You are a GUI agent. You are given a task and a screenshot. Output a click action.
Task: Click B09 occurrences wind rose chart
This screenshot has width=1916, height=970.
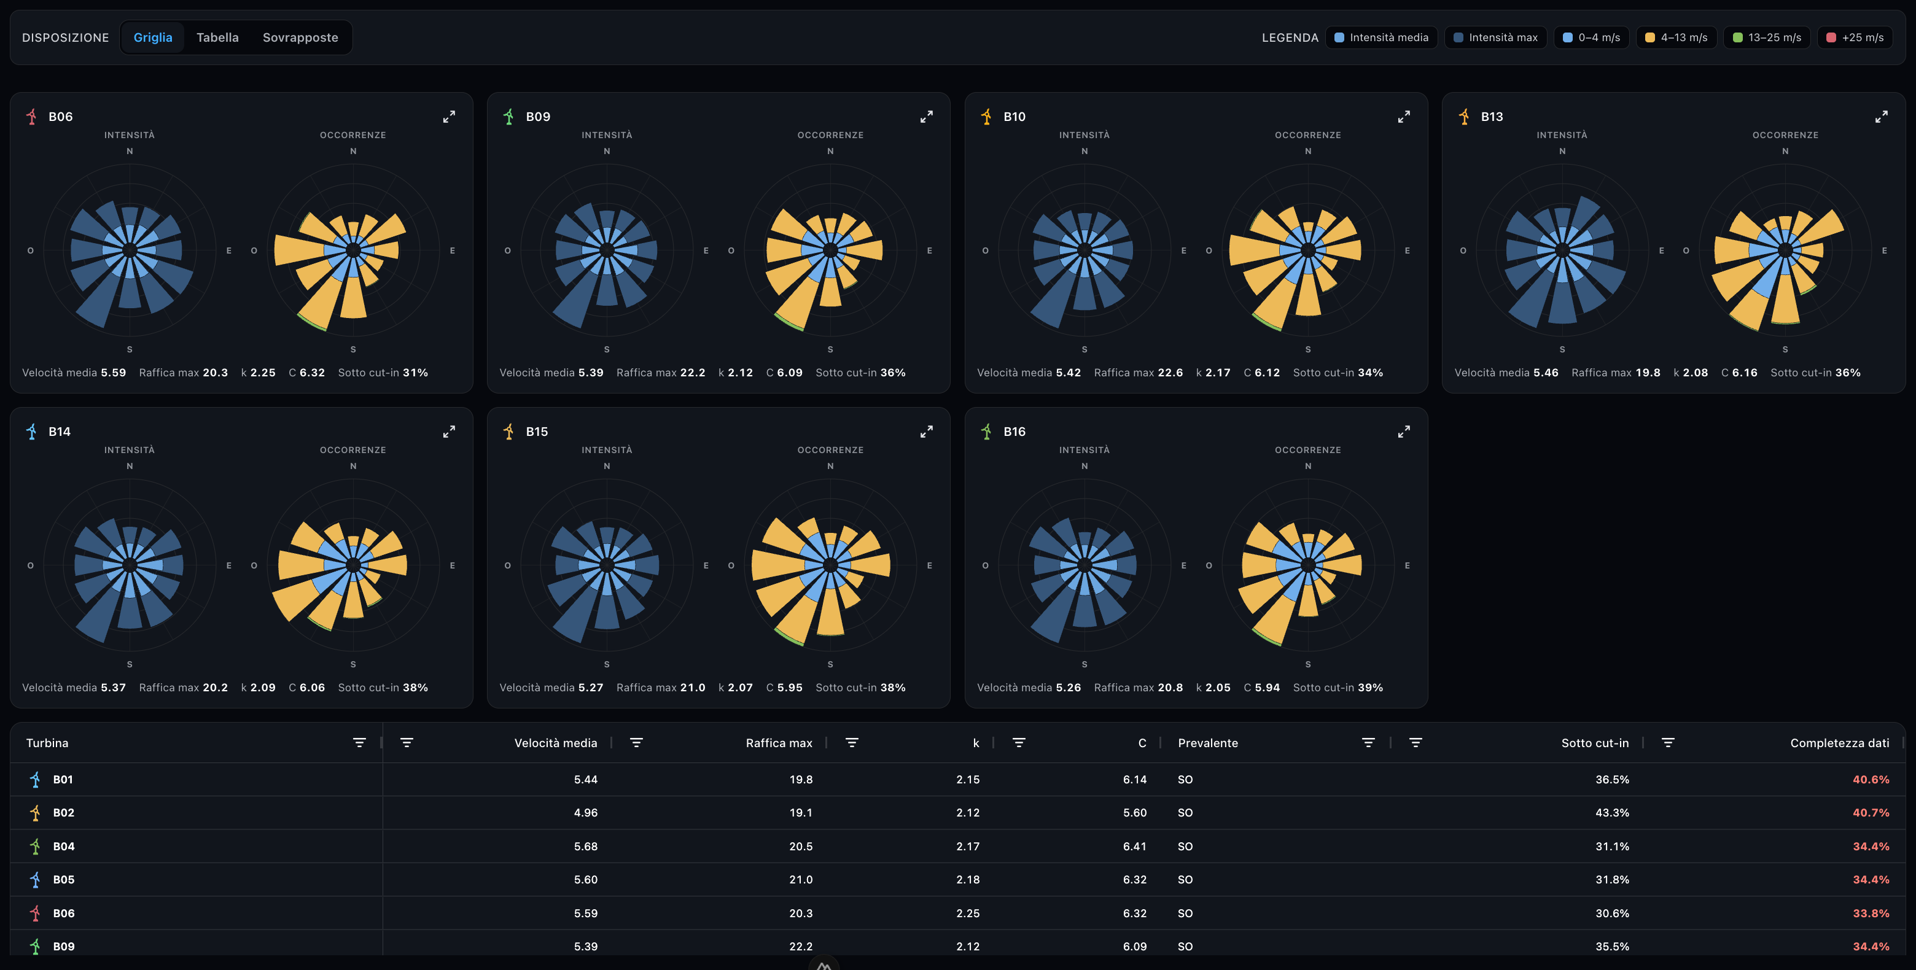(x=831, y=250)
